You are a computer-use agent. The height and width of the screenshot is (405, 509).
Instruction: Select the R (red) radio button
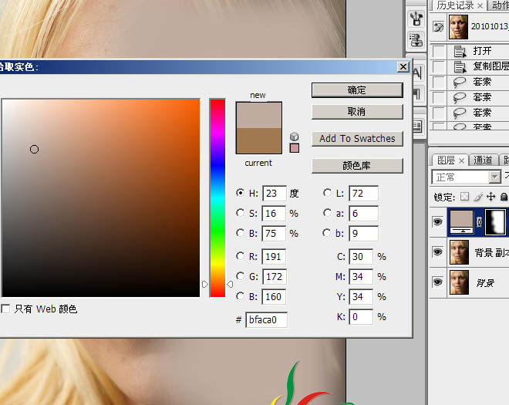[x=241, y=256]
